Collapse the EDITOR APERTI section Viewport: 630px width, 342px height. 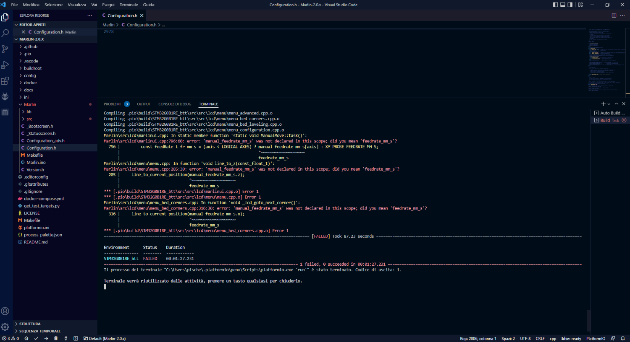(55, 25)
